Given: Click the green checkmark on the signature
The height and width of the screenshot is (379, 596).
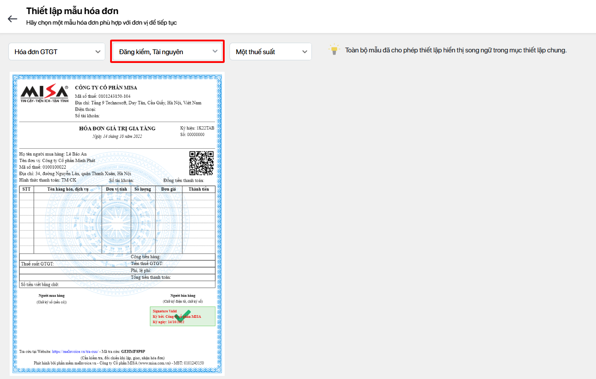Looking at the screenshot, I should [182, 316].
